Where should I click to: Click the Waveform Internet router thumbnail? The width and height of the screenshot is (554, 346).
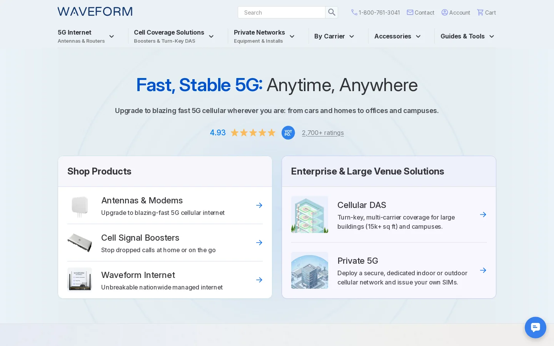(x=80, y=279)
